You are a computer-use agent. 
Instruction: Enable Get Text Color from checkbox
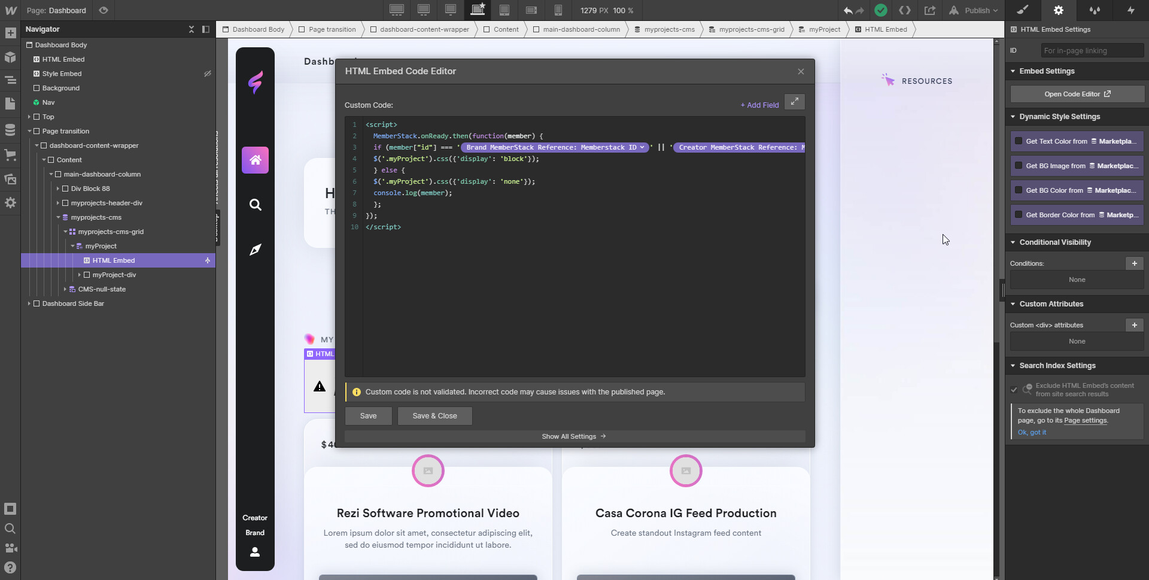coord(1019,141)
